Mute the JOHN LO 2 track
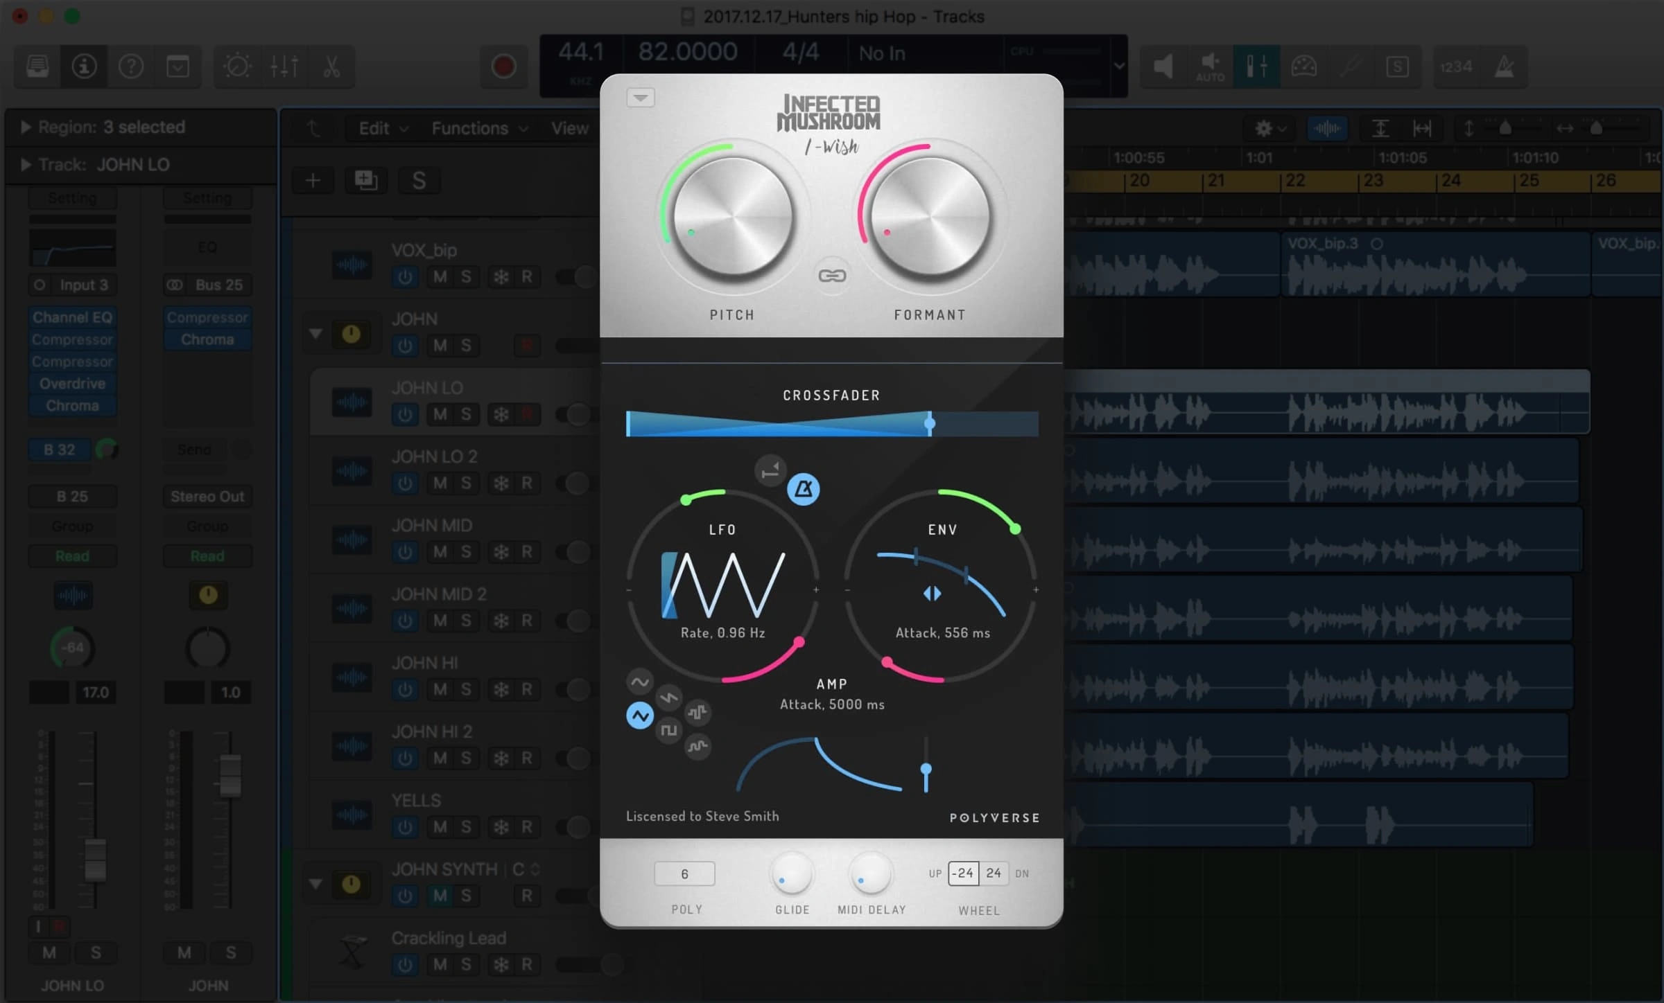 [x=440, y=483]
